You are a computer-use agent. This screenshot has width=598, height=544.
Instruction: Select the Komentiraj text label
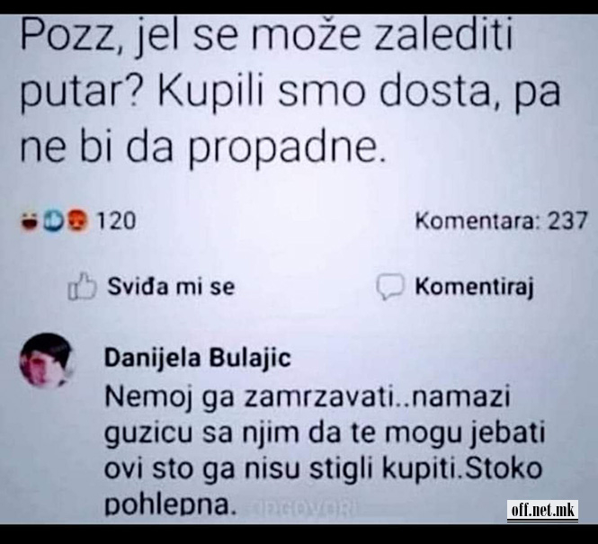[474, 286]
